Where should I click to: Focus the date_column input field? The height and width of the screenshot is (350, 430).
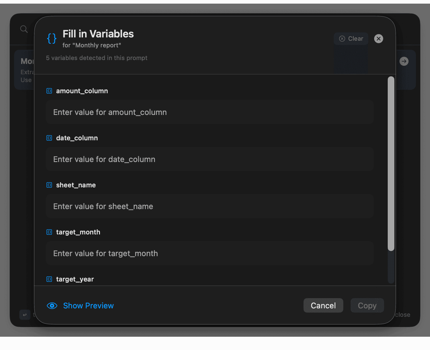pyautogui.click(x=210, y=159)
